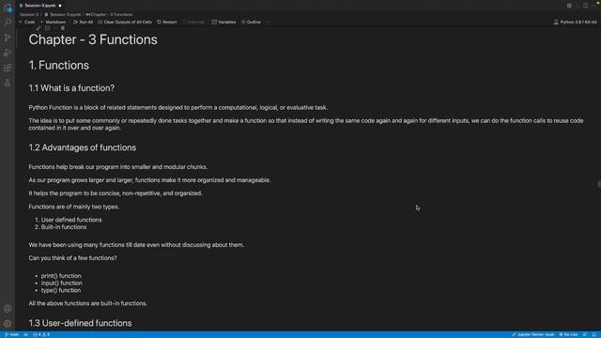Viewport: 601px width, 338px height.
Task: Click 'All the above functions are built-in functions.'
Action: tap(87, 303)
